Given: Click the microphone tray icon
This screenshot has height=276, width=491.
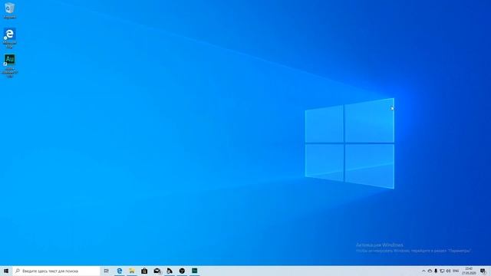Looking at the screenshot, I should pos(436,271).
